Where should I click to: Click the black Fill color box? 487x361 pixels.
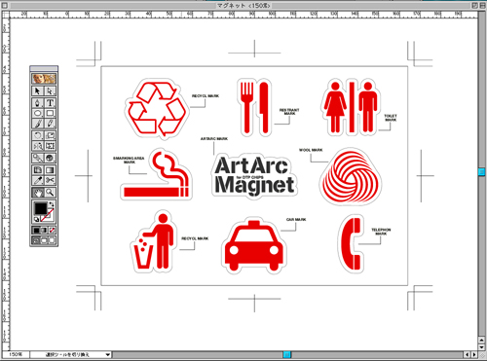[41, 208]
